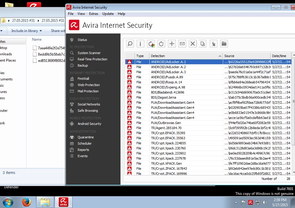
Task: Click the copy objects toolbar icon
Action: [x=203, y=44]
